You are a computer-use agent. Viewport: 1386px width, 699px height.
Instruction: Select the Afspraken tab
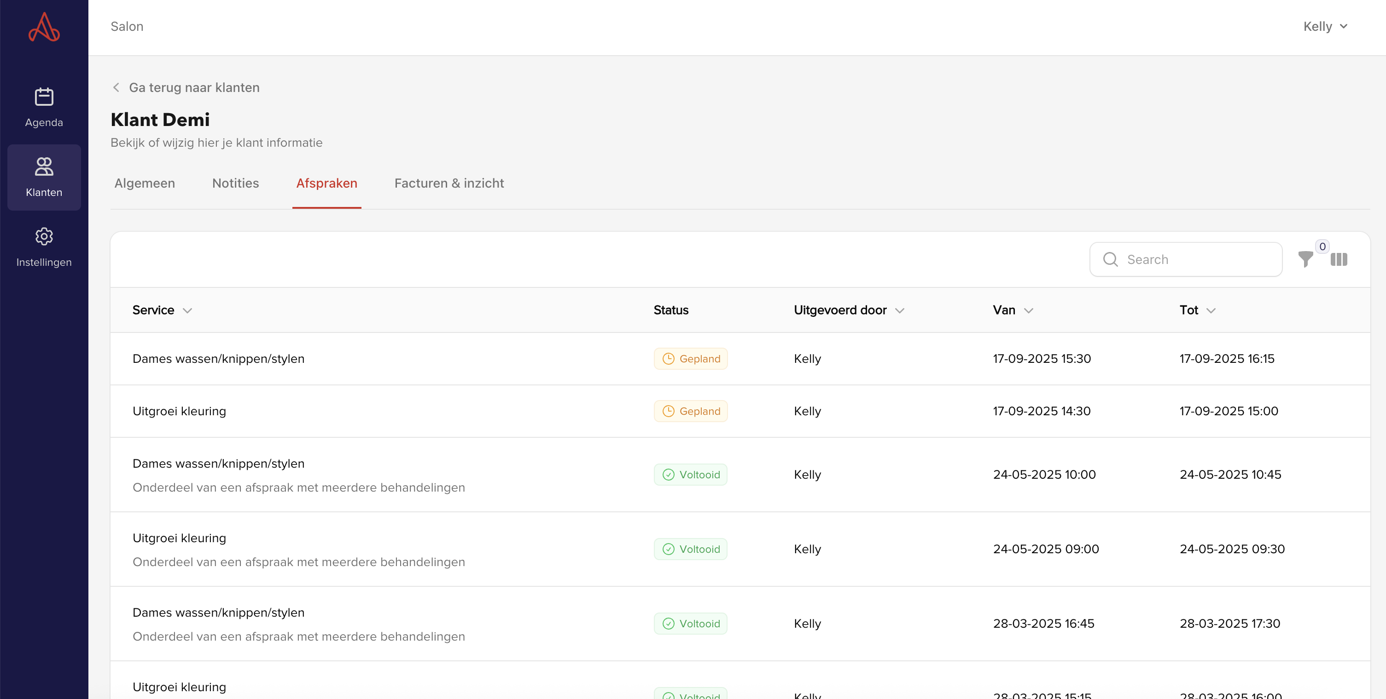click(x=326, y=183)
